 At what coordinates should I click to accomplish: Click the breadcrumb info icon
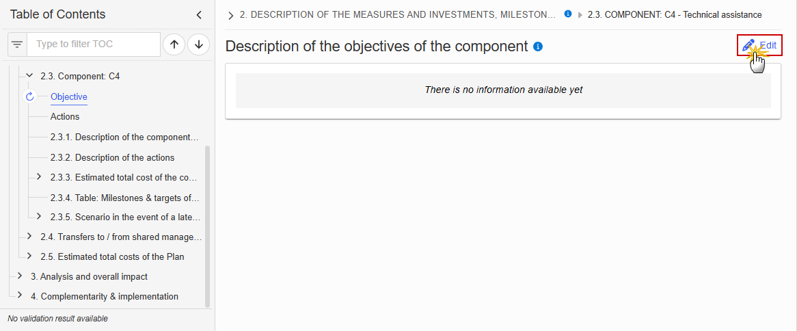point(568,14)
